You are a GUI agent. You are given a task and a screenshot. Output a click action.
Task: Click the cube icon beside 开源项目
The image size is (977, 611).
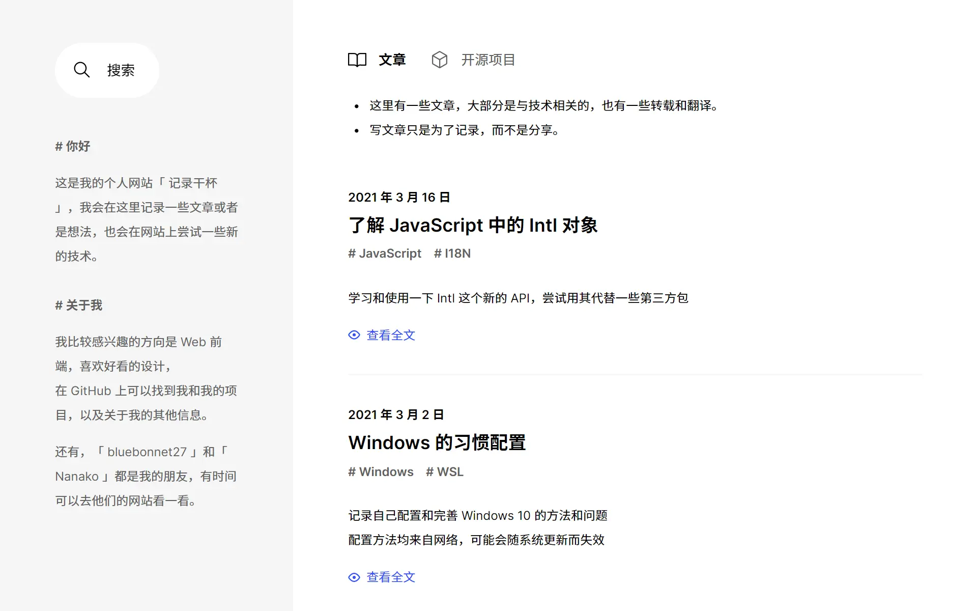click(x=440, y=60)
